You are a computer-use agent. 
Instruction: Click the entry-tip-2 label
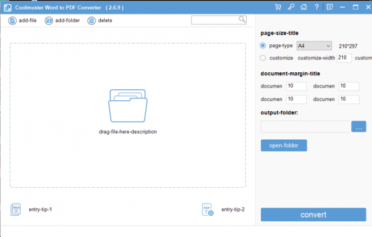[x=233, y=210]
